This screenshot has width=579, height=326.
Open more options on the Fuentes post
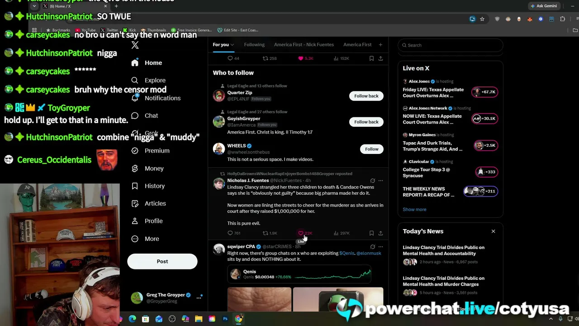[380, 181]
